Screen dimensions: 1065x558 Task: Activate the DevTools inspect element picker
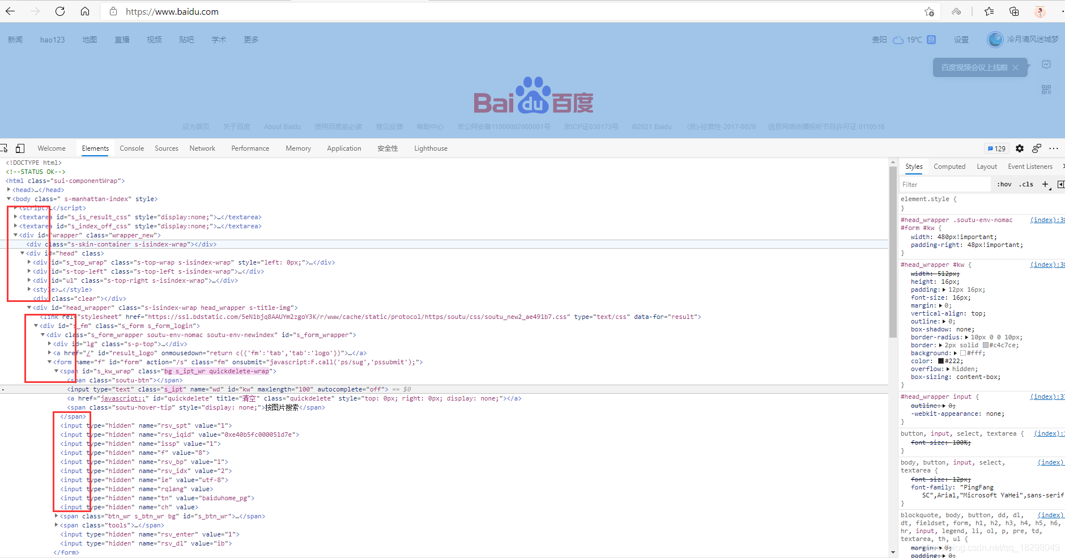[3, 148]
